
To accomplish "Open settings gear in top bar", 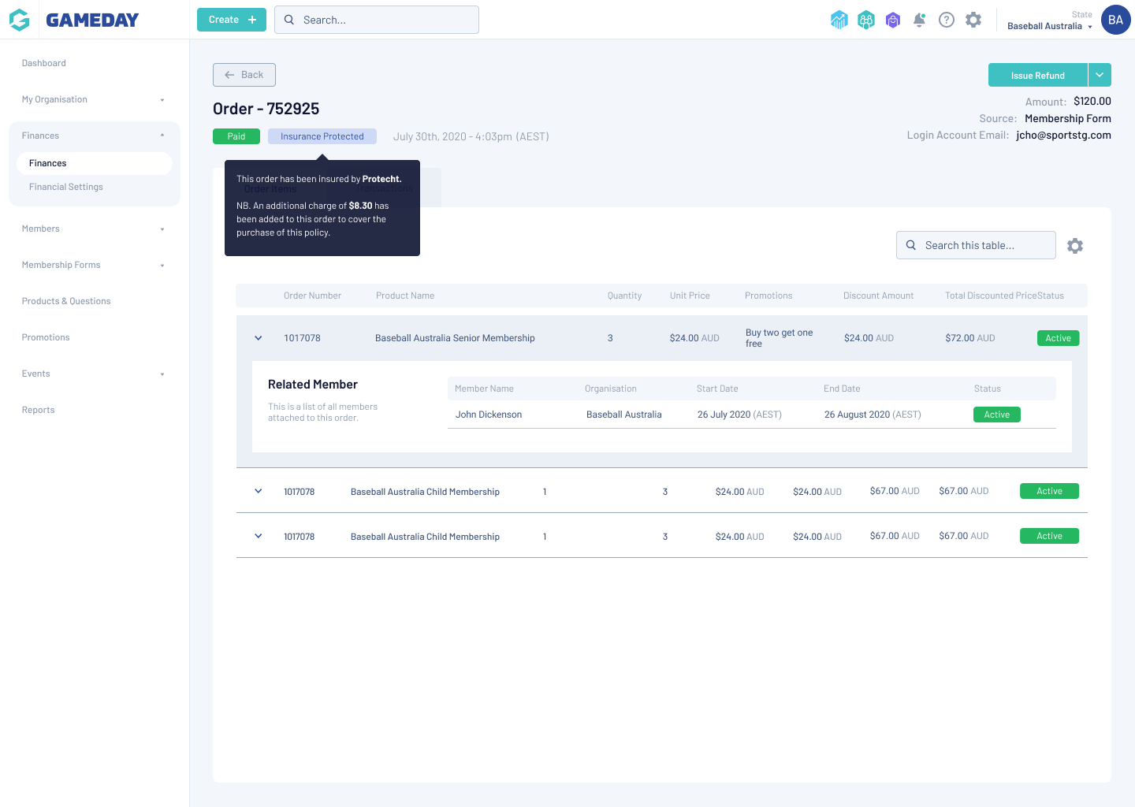I will pyautogui.click(x=973, y=20).
